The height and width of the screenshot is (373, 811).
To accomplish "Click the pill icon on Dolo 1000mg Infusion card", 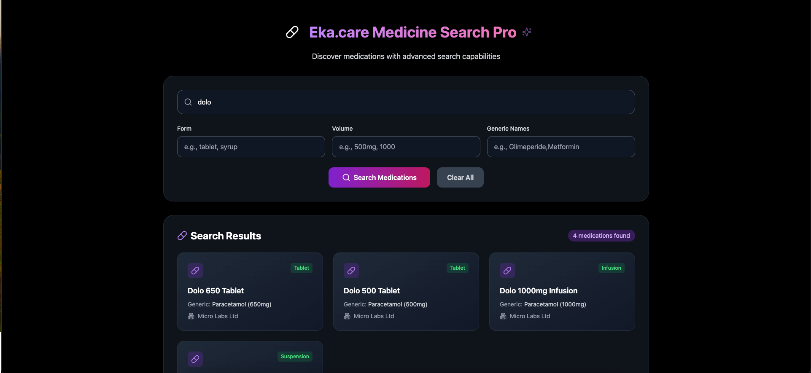I will [x=507, y=271].
